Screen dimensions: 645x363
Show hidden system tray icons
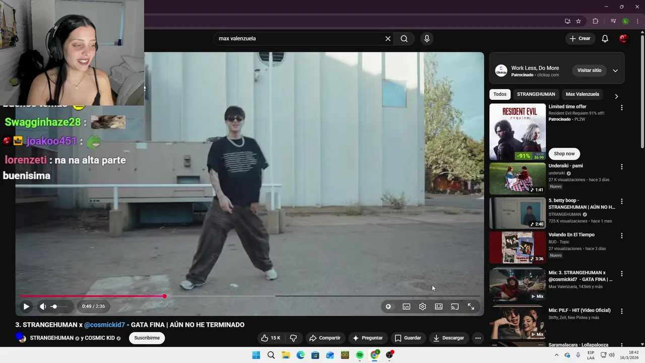556,355
